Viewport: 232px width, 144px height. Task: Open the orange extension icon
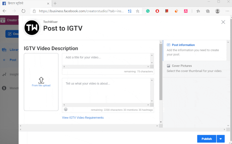(176, 11)
